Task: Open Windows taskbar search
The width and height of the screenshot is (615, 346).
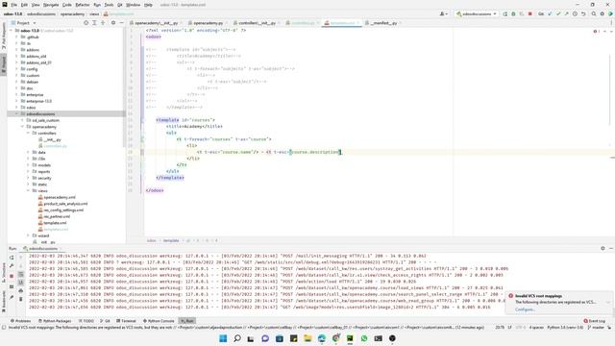Action: point(237,338)
